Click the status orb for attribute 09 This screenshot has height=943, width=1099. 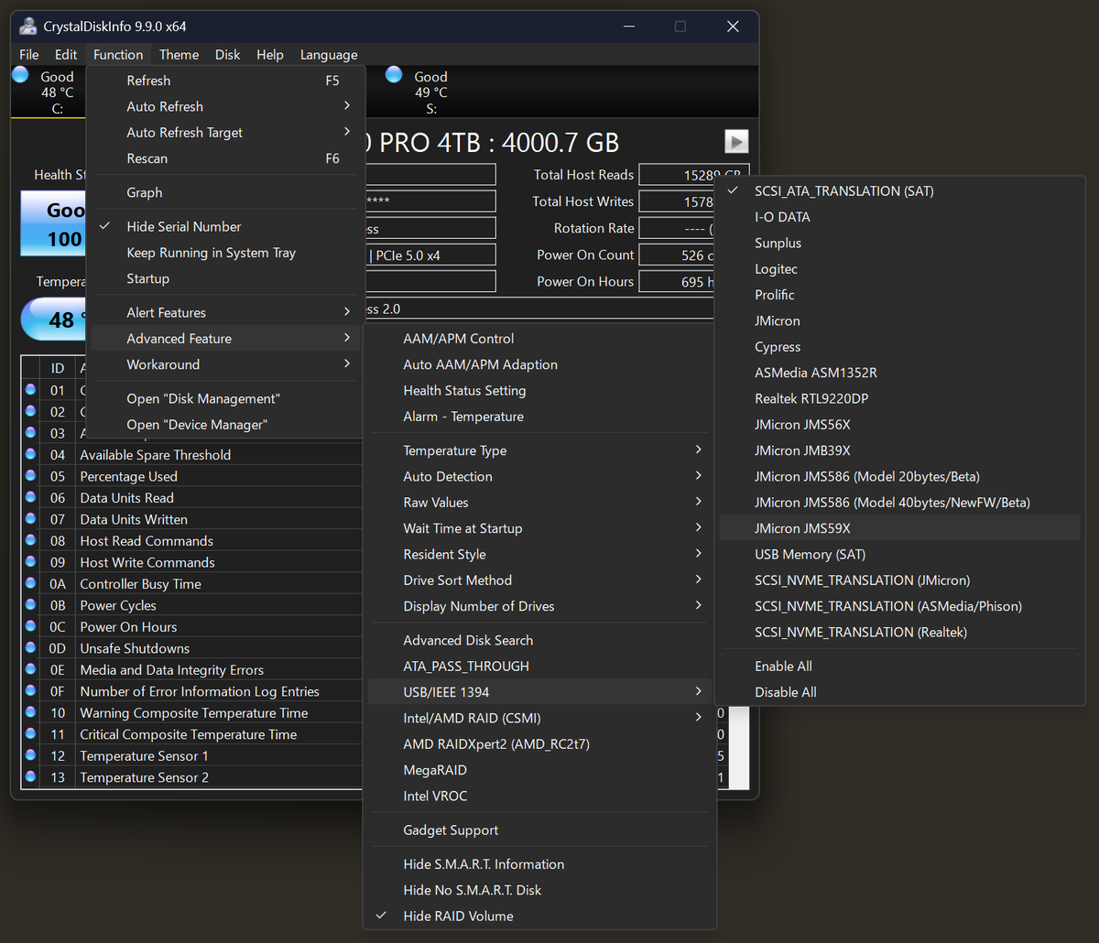tap(30, 561)
